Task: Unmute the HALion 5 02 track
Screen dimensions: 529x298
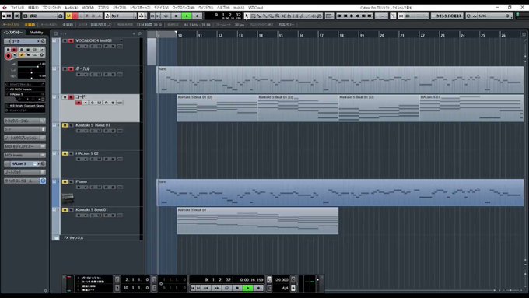Action: 65,153
